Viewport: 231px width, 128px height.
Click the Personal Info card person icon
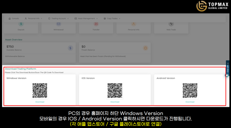coord(134,24)
